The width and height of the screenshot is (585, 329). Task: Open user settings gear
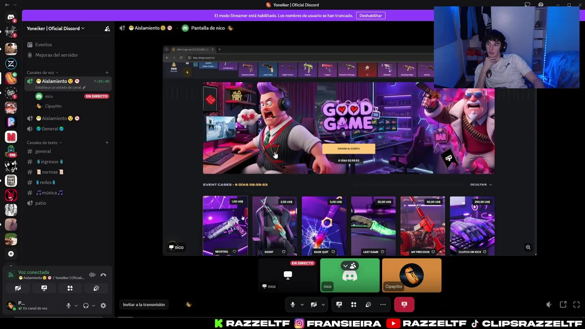coord(103,306)
